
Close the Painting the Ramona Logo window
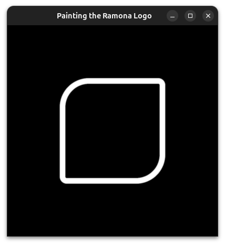tap(208, 16)
